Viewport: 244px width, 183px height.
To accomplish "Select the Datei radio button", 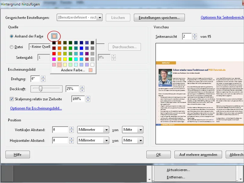I will click(x=12, y=47).
